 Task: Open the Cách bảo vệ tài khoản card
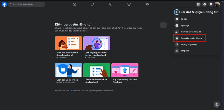click(68, 73)
